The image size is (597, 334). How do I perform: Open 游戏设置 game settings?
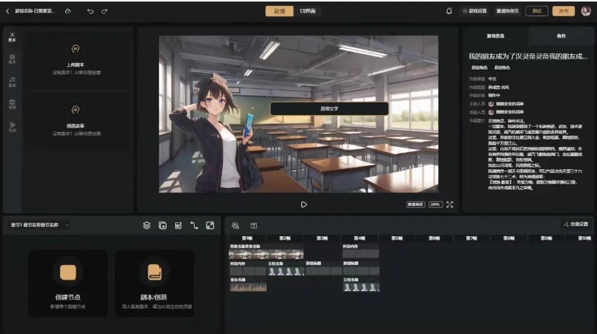(474, 11)
